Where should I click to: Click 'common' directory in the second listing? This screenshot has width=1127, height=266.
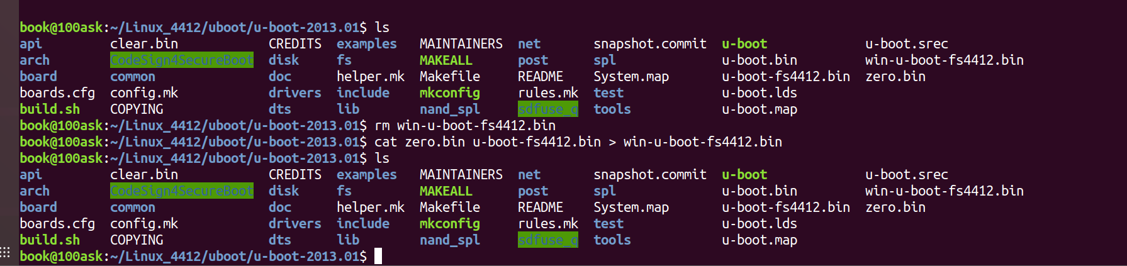point(133,207)
